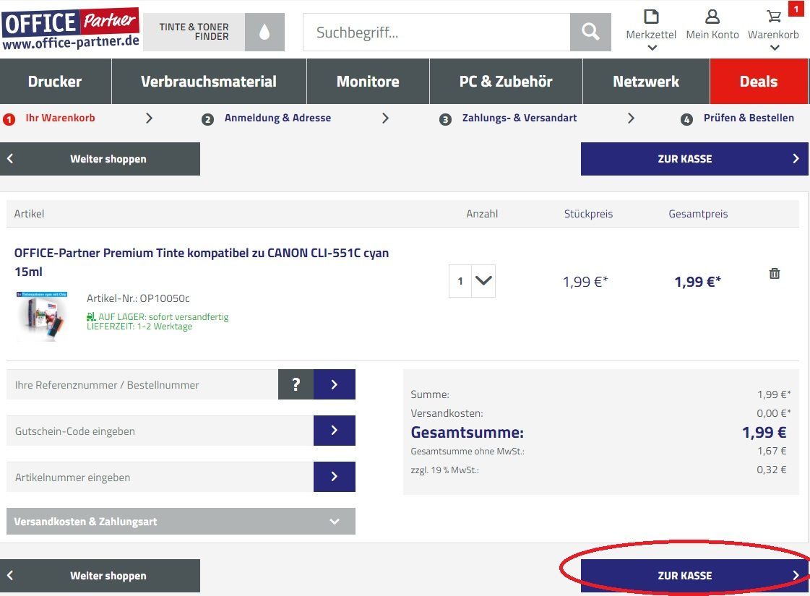810x596 pixels.
Task: Click the Versandkosten 0,00 € value
Action: pos(773,413)
